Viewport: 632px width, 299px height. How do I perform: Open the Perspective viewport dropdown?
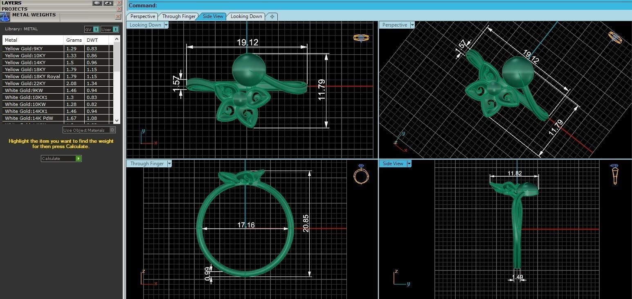(x=412, y=25)
